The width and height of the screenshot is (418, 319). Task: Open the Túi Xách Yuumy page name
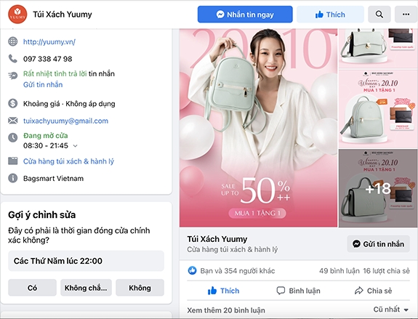pos(63,14)
